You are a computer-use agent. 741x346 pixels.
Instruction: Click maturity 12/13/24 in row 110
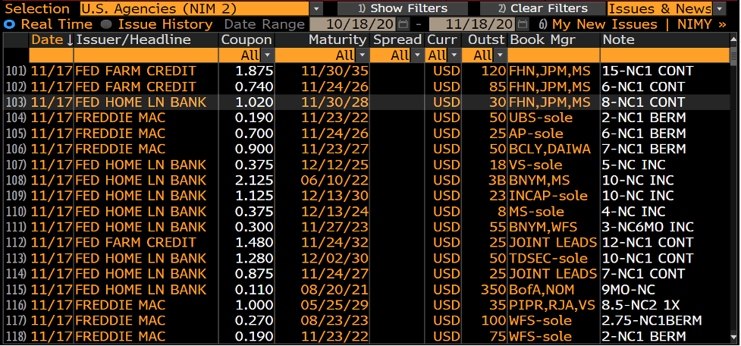[334, 211]
